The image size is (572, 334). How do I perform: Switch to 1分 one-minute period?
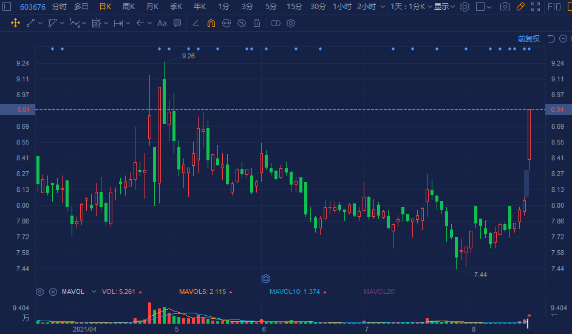[223, 7]
